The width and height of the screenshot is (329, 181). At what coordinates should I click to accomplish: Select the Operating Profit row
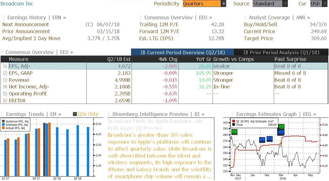(x=164, y=94)
